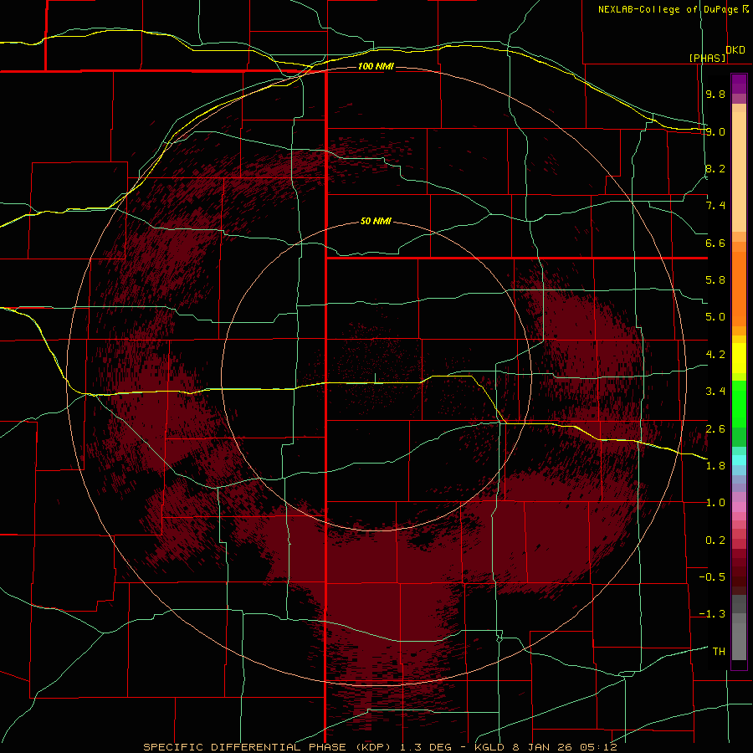
Task: Select the 1.8 value on the scale
Action: click(x=715, y=466)
